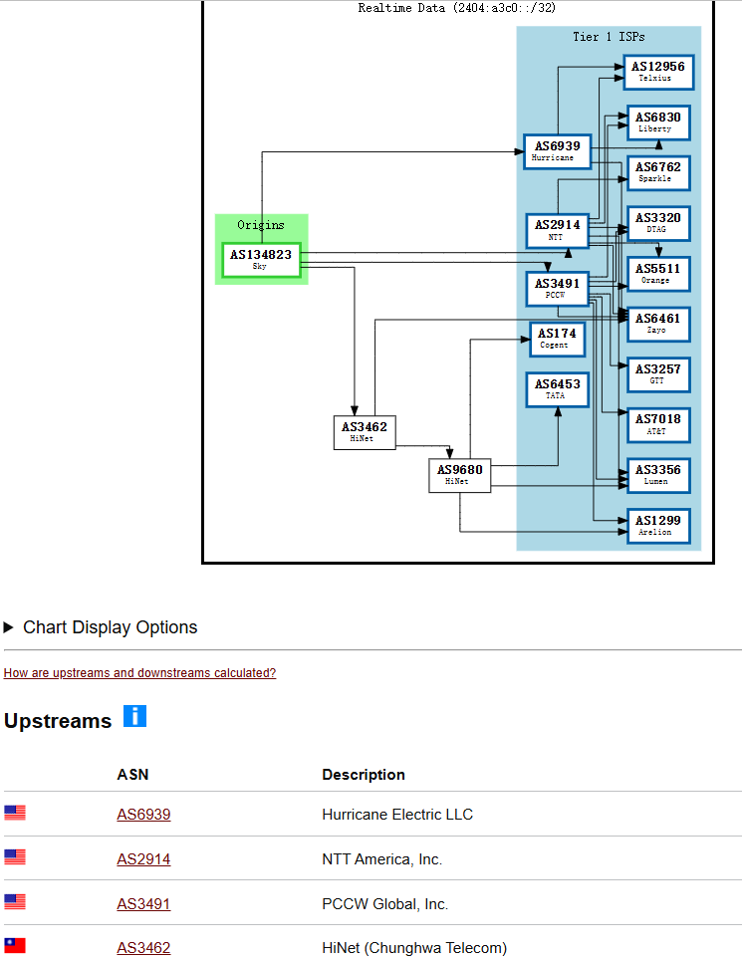Click the AS5511 Orange graph node
Screen dimensions: 742x960
click(658, 274)
